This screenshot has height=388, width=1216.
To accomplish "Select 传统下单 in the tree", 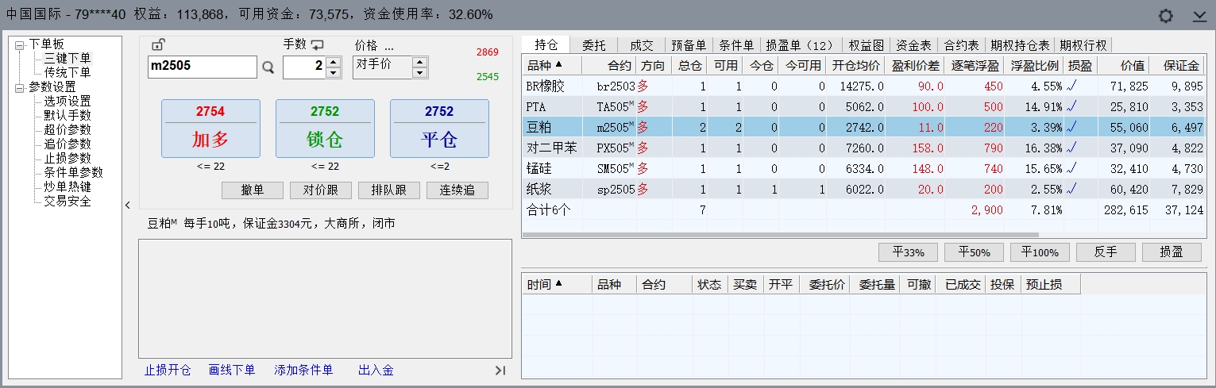I will (68, 72).
